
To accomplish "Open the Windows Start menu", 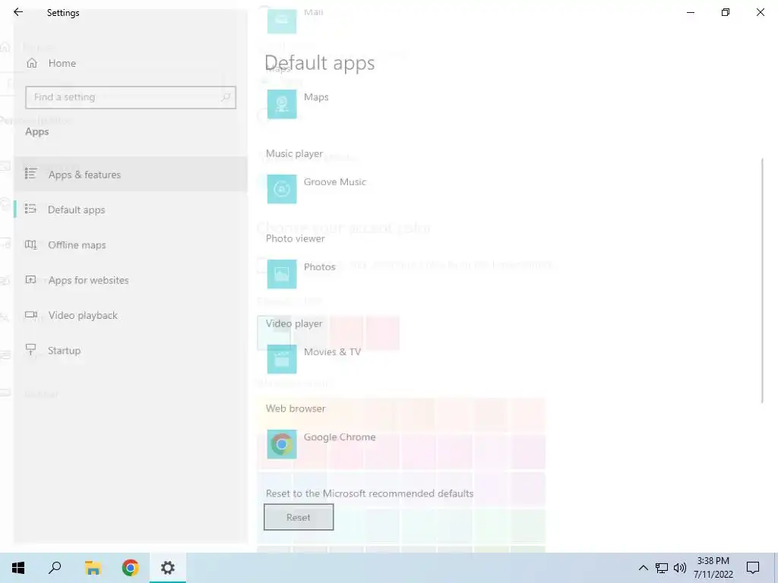I will [x=18, y=568].
